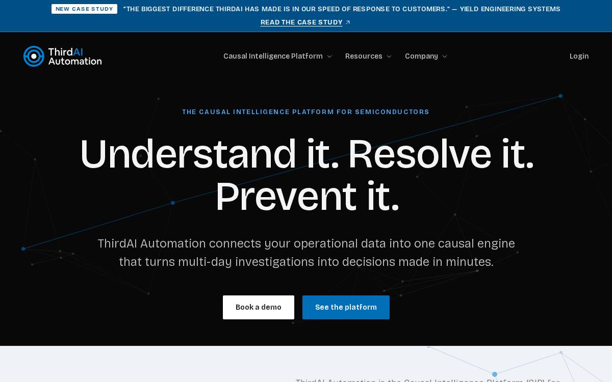Go to the Login page
Image resolution: width=612 pixels, height=382 pixels.
pos(579,56)
